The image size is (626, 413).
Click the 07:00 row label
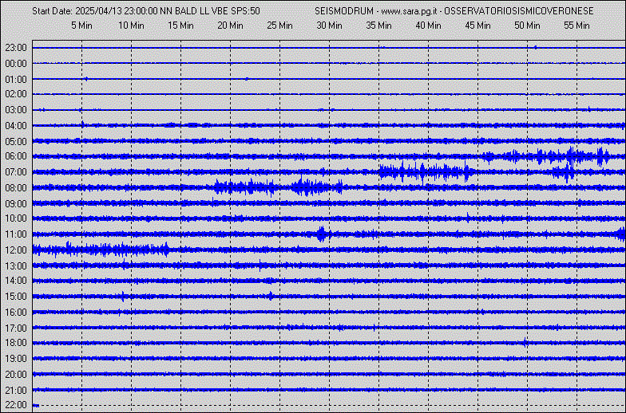click(x=16, y=172)
